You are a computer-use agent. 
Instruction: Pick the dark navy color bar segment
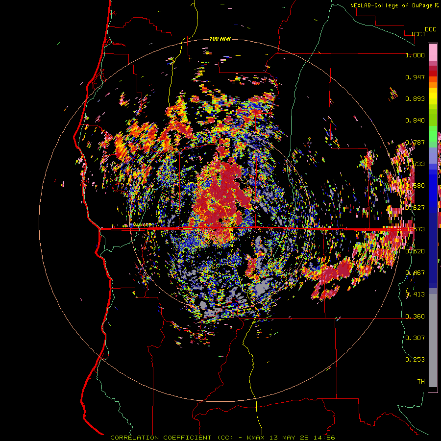coord(433,247)
